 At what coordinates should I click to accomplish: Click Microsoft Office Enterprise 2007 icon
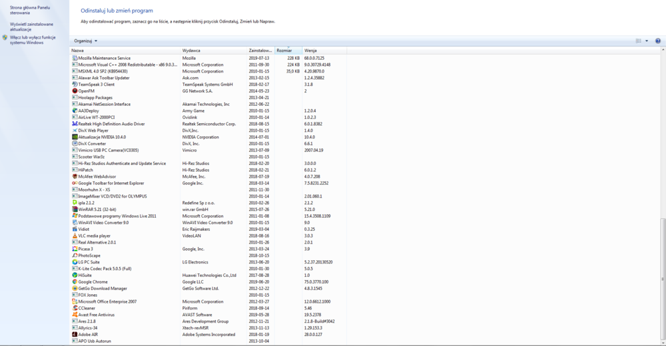click(75, 301)
